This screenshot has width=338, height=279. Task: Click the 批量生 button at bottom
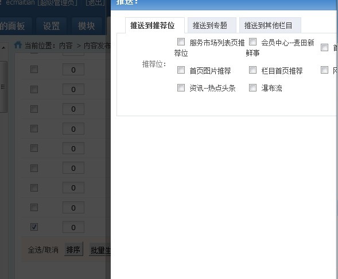pyautogui.click(x=100, y=250)
